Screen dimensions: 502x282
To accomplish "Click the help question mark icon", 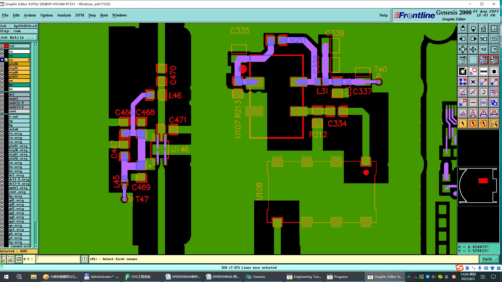I will pos(494,49).
